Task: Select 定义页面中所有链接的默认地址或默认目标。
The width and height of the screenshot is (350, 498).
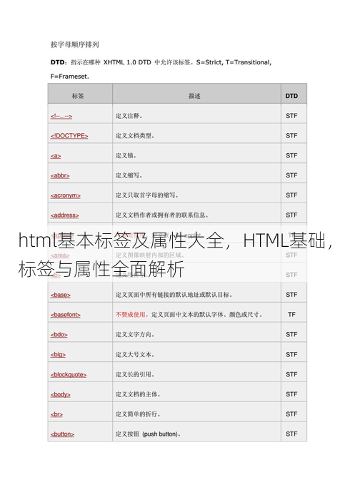Action: 174,295
